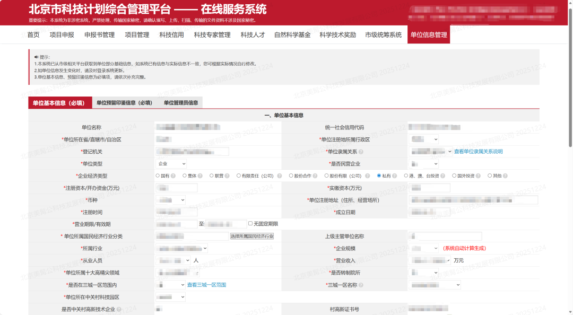Viewport: 573px width, 315px height.
Task: Switch to 单位管理员信息 tab
Action: point(181,103)
